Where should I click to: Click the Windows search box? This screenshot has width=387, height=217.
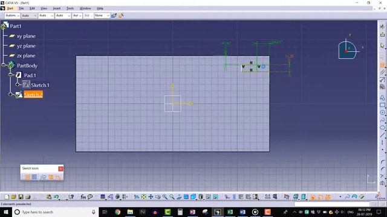tap(55, 212)
